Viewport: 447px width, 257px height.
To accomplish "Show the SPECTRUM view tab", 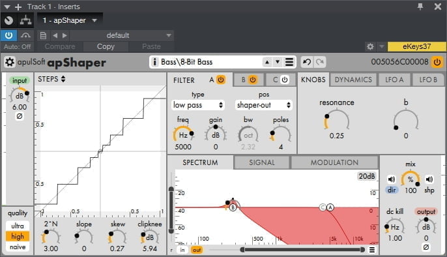I will [x=200, y=162].
